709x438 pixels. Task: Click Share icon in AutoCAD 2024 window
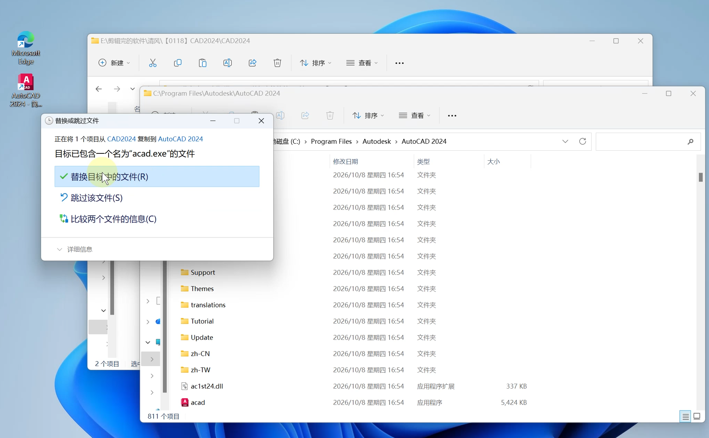click(305, 116)
